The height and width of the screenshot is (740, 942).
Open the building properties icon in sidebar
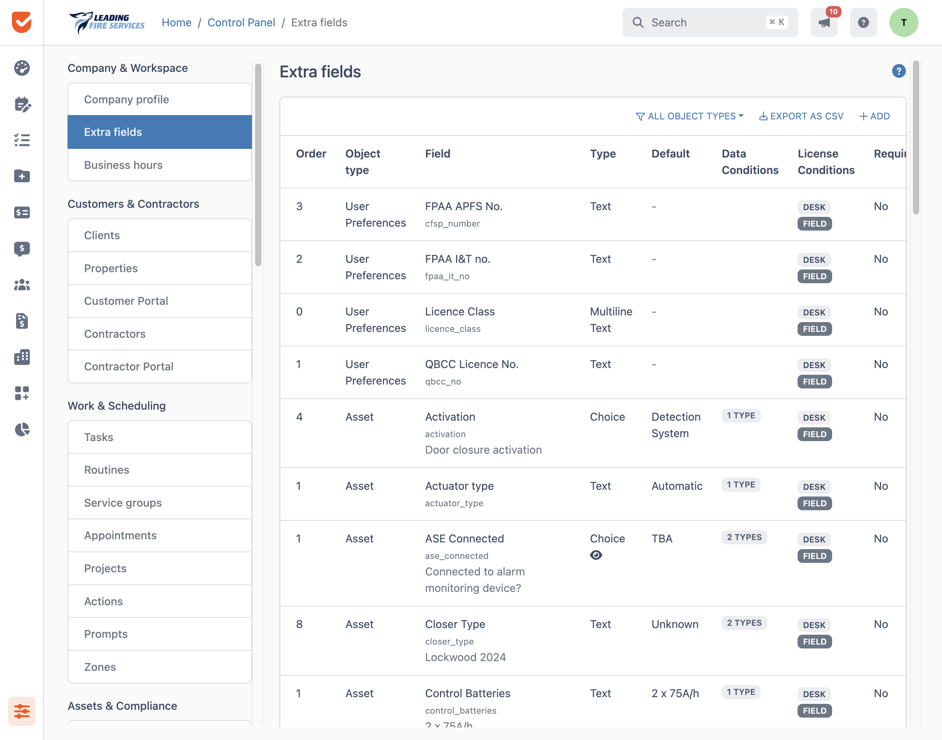tap(22, 357)
